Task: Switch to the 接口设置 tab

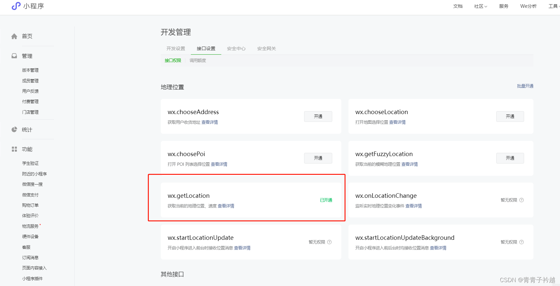Action: point(206,48)
